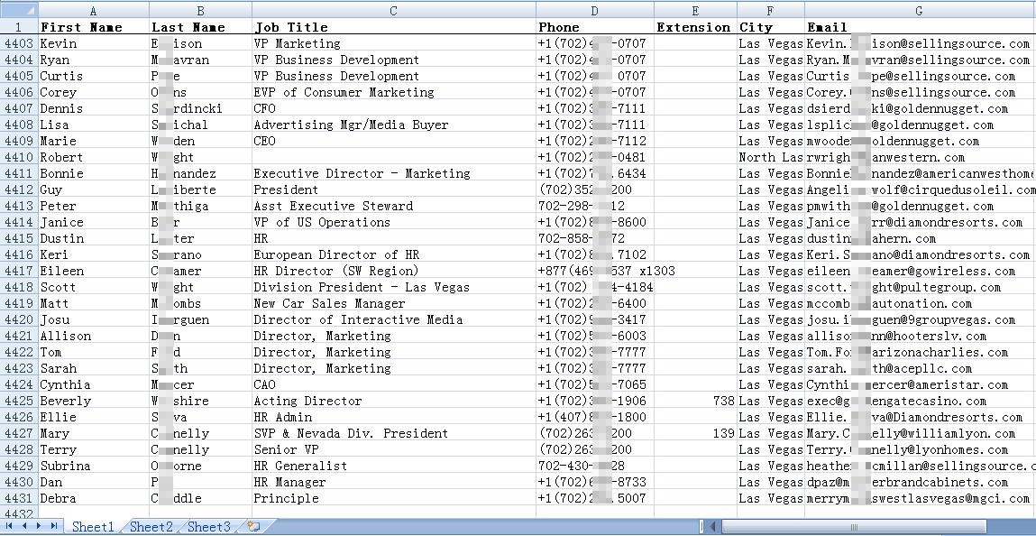Jump to the last sheet tab arrow
Screen dimensions: 1036x536
point(54,526)
